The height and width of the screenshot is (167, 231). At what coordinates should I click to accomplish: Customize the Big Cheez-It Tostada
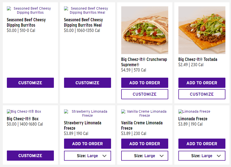[x=202, y=94]
